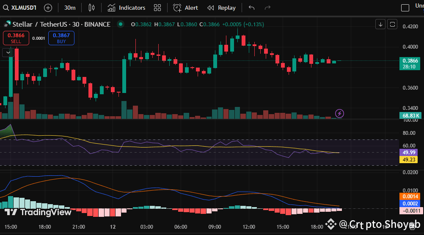Open the indicator templates grid icon

157,8
